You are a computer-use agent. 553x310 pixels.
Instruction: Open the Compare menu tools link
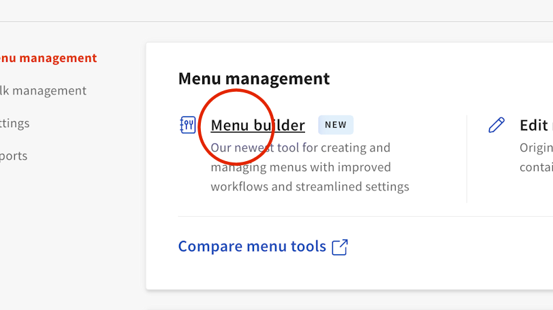click(252, 246)
